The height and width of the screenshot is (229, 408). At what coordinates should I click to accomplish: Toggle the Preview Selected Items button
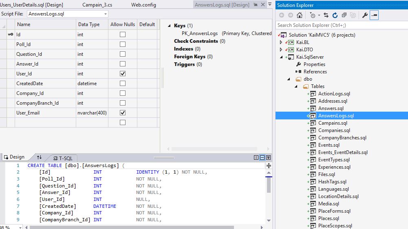click(x=374, y=15)
